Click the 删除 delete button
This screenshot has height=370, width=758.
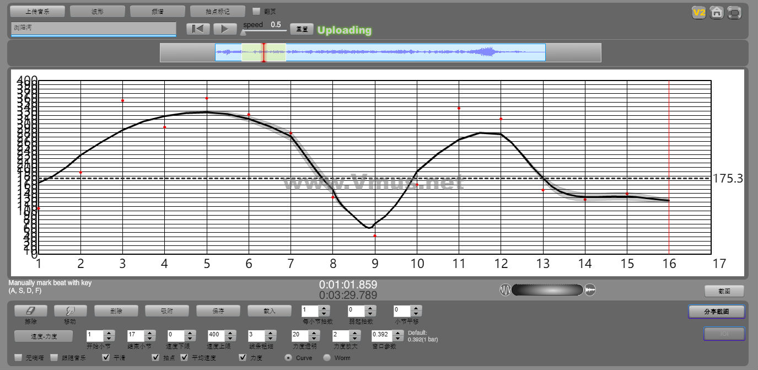click(x=116, y=311)
